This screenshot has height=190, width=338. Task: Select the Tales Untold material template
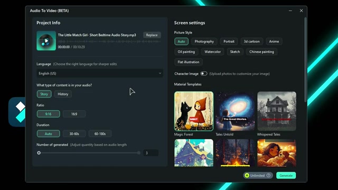235,111
